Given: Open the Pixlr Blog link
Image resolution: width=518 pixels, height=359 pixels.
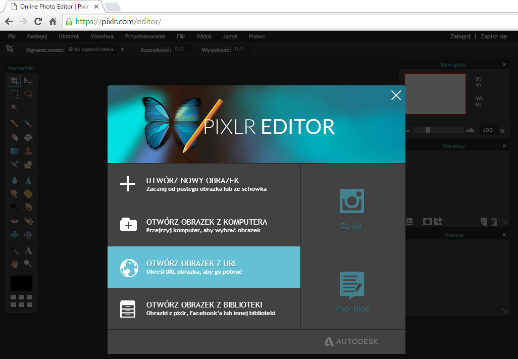Looking at the screenshot, I should [352, 292].
